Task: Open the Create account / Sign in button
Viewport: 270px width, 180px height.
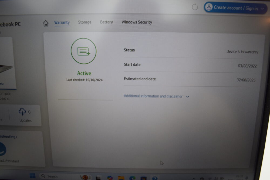Action: click(235, 8)
